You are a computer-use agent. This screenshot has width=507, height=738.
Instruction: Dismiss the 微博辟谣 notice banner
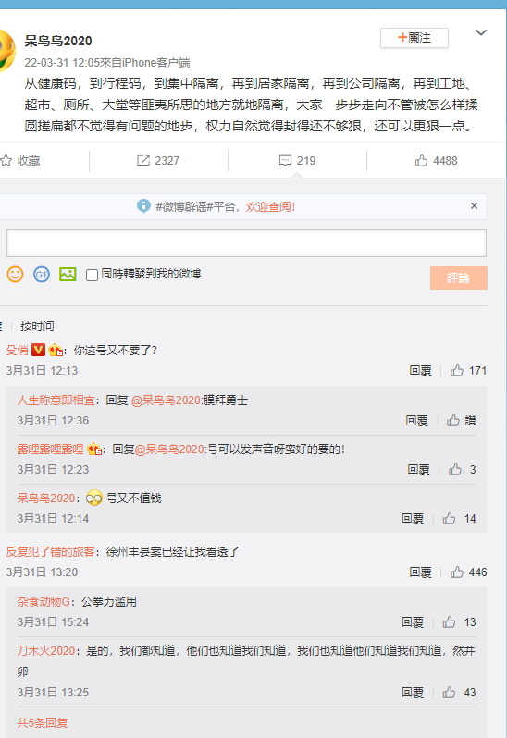[474, 205]
